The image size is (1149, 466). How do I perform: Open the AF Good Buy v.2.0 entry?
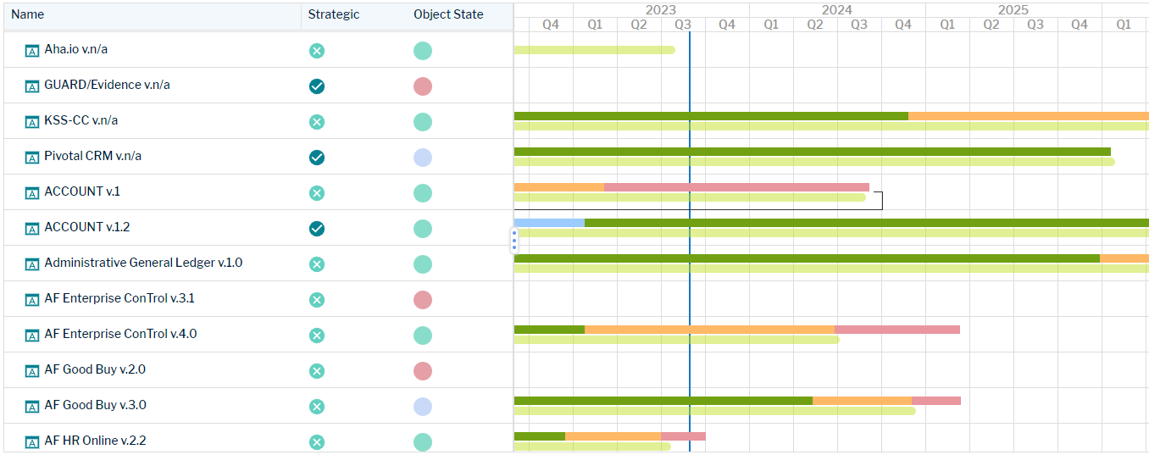pyautogui.click(x=95, y=369)
